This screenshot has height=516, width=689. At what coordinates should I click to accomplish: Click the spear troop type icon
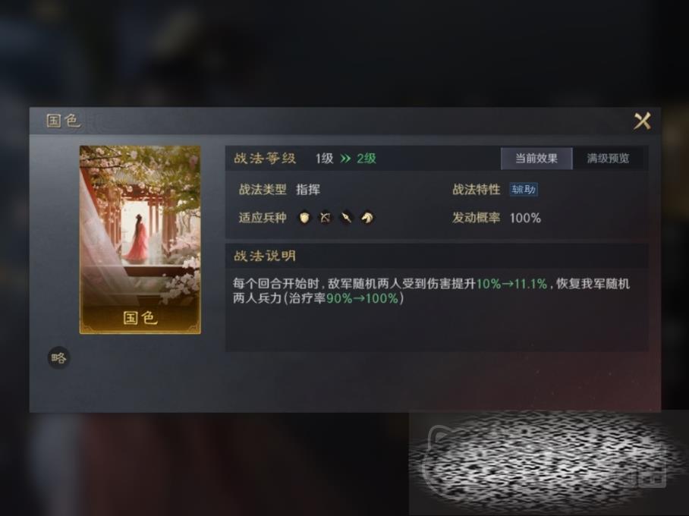(346, 218)
